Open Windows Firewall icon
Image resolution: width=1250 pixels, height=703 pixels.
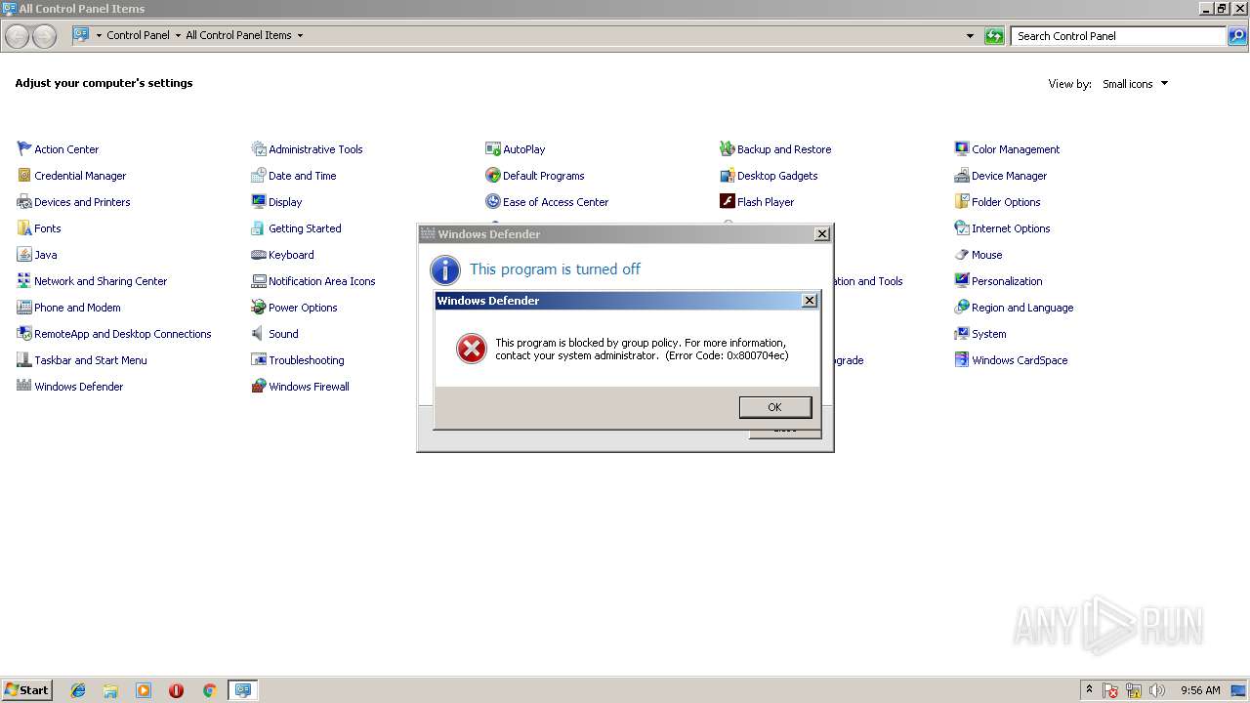(259, 386)
